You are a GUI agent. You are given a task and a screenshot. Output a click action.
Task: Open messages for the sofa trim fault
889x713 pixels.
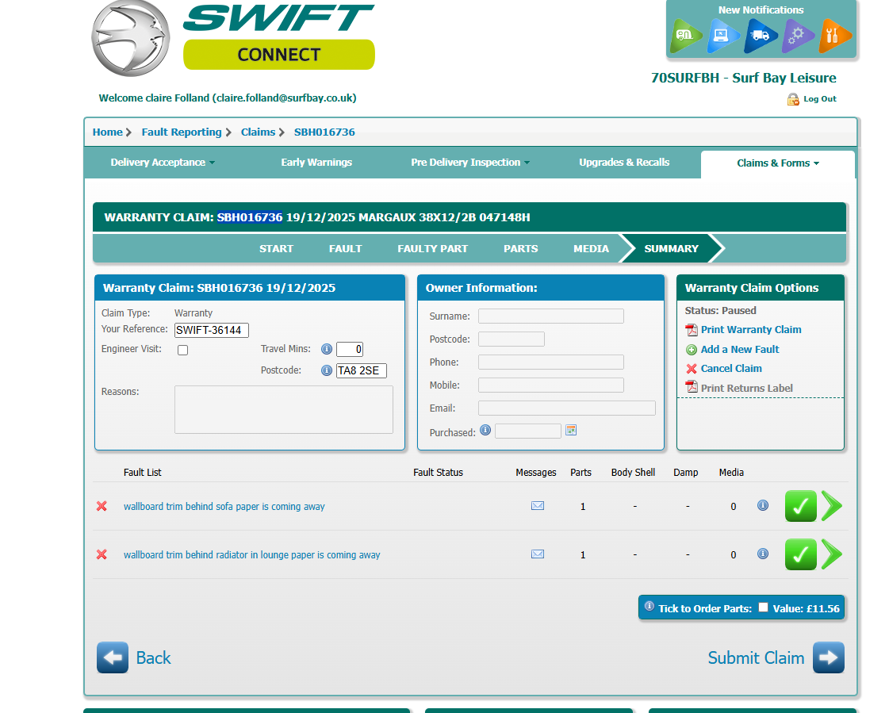(538, 505)
